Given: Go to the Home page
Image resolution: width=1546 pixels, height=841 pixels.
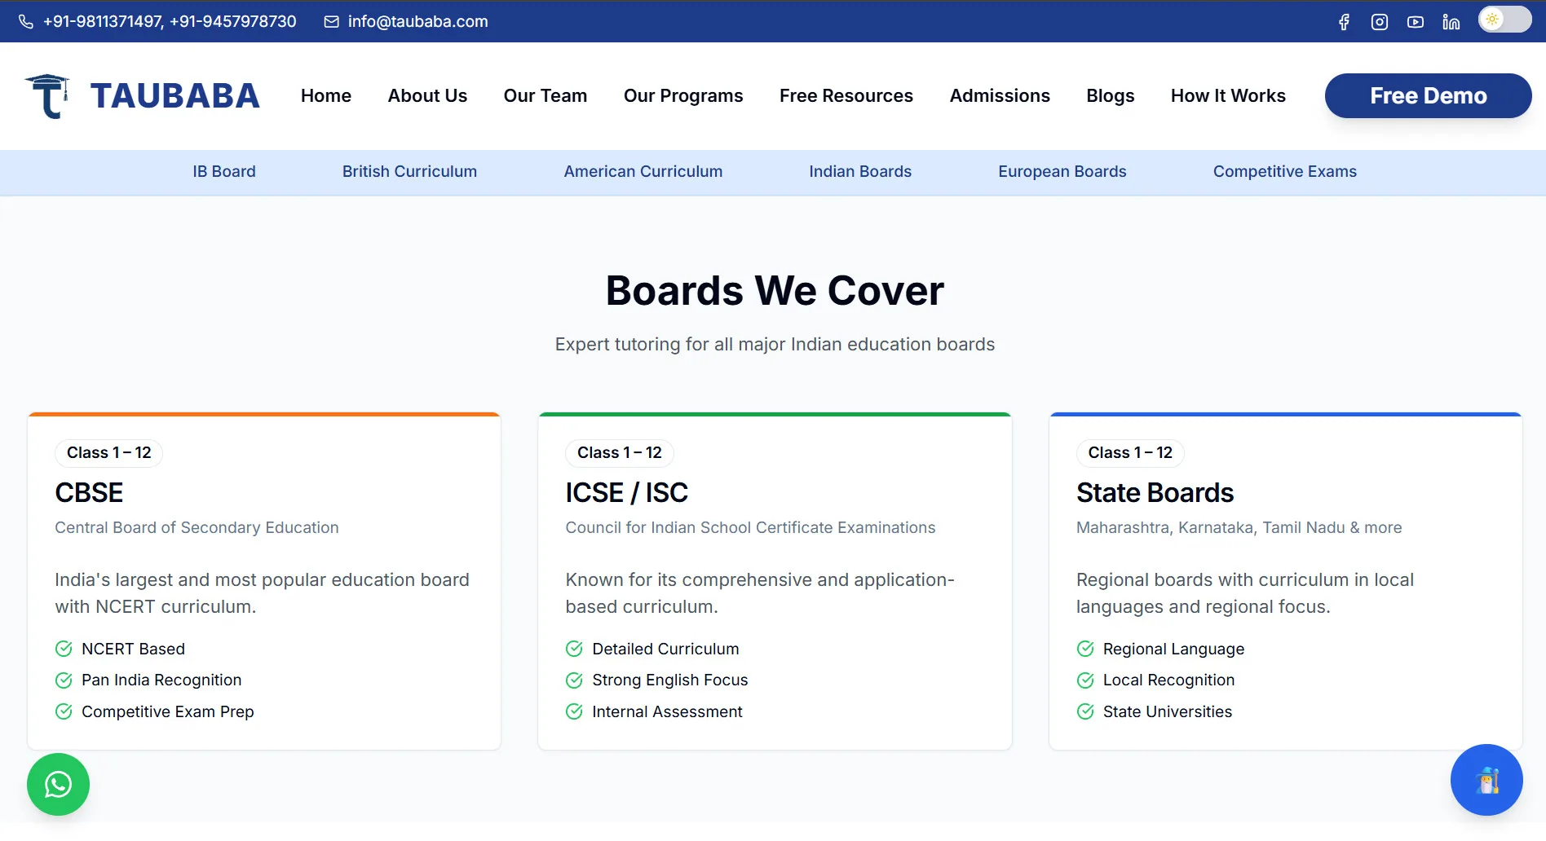Looking at the screenshot, I should tap(326, 96).
